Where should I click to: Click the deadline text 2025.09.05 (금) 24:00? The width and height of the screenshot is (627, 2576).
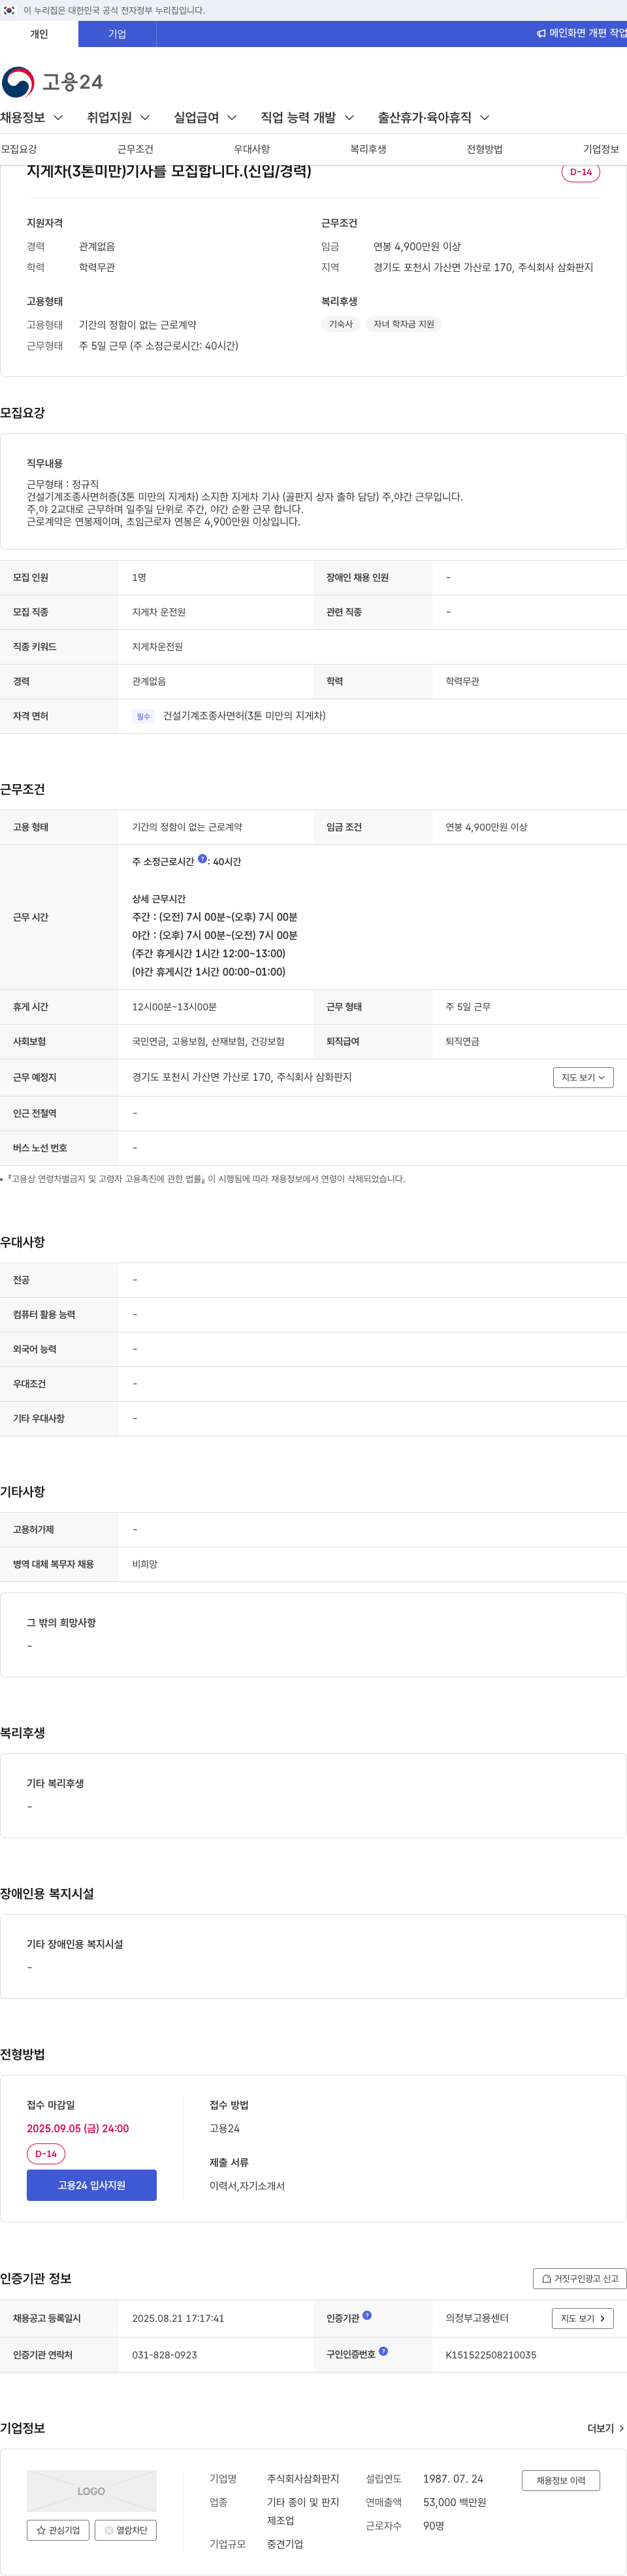tap(78, 2128)
